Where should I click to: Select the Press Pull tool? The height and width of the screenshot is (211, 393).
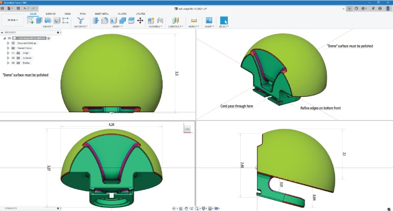click(x=96, y=21)
